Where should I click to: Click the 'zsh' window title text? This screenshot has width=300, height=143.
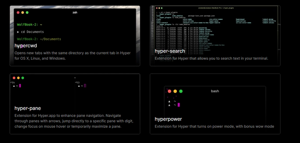(x=75, y=13)
